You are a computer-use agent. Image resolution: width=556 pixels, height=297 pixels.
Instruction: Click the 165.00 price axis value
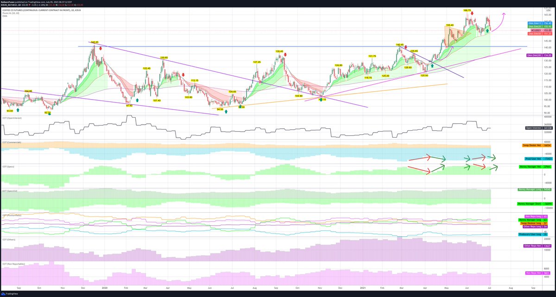pos(547,15)
